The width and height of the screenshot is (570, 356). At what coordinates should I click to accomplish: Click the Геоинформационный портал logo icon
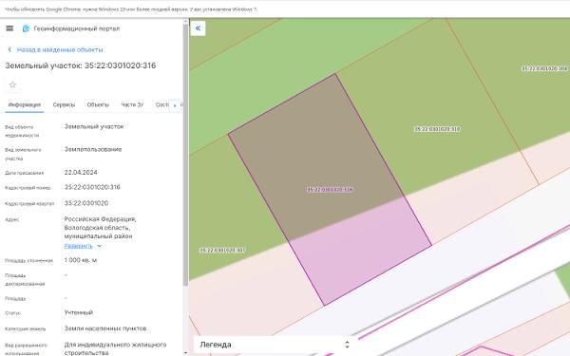26,28
